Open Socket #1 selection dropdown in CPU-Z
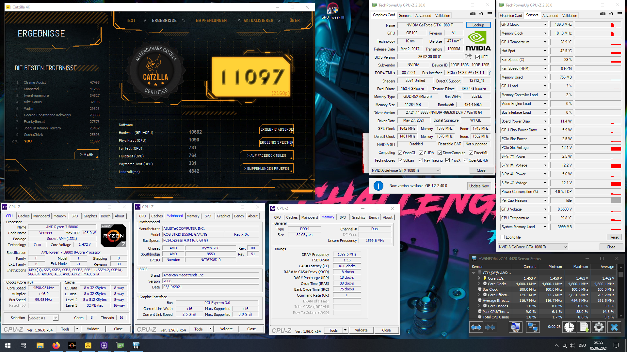627x352 pixels. (x=43, y=318)
